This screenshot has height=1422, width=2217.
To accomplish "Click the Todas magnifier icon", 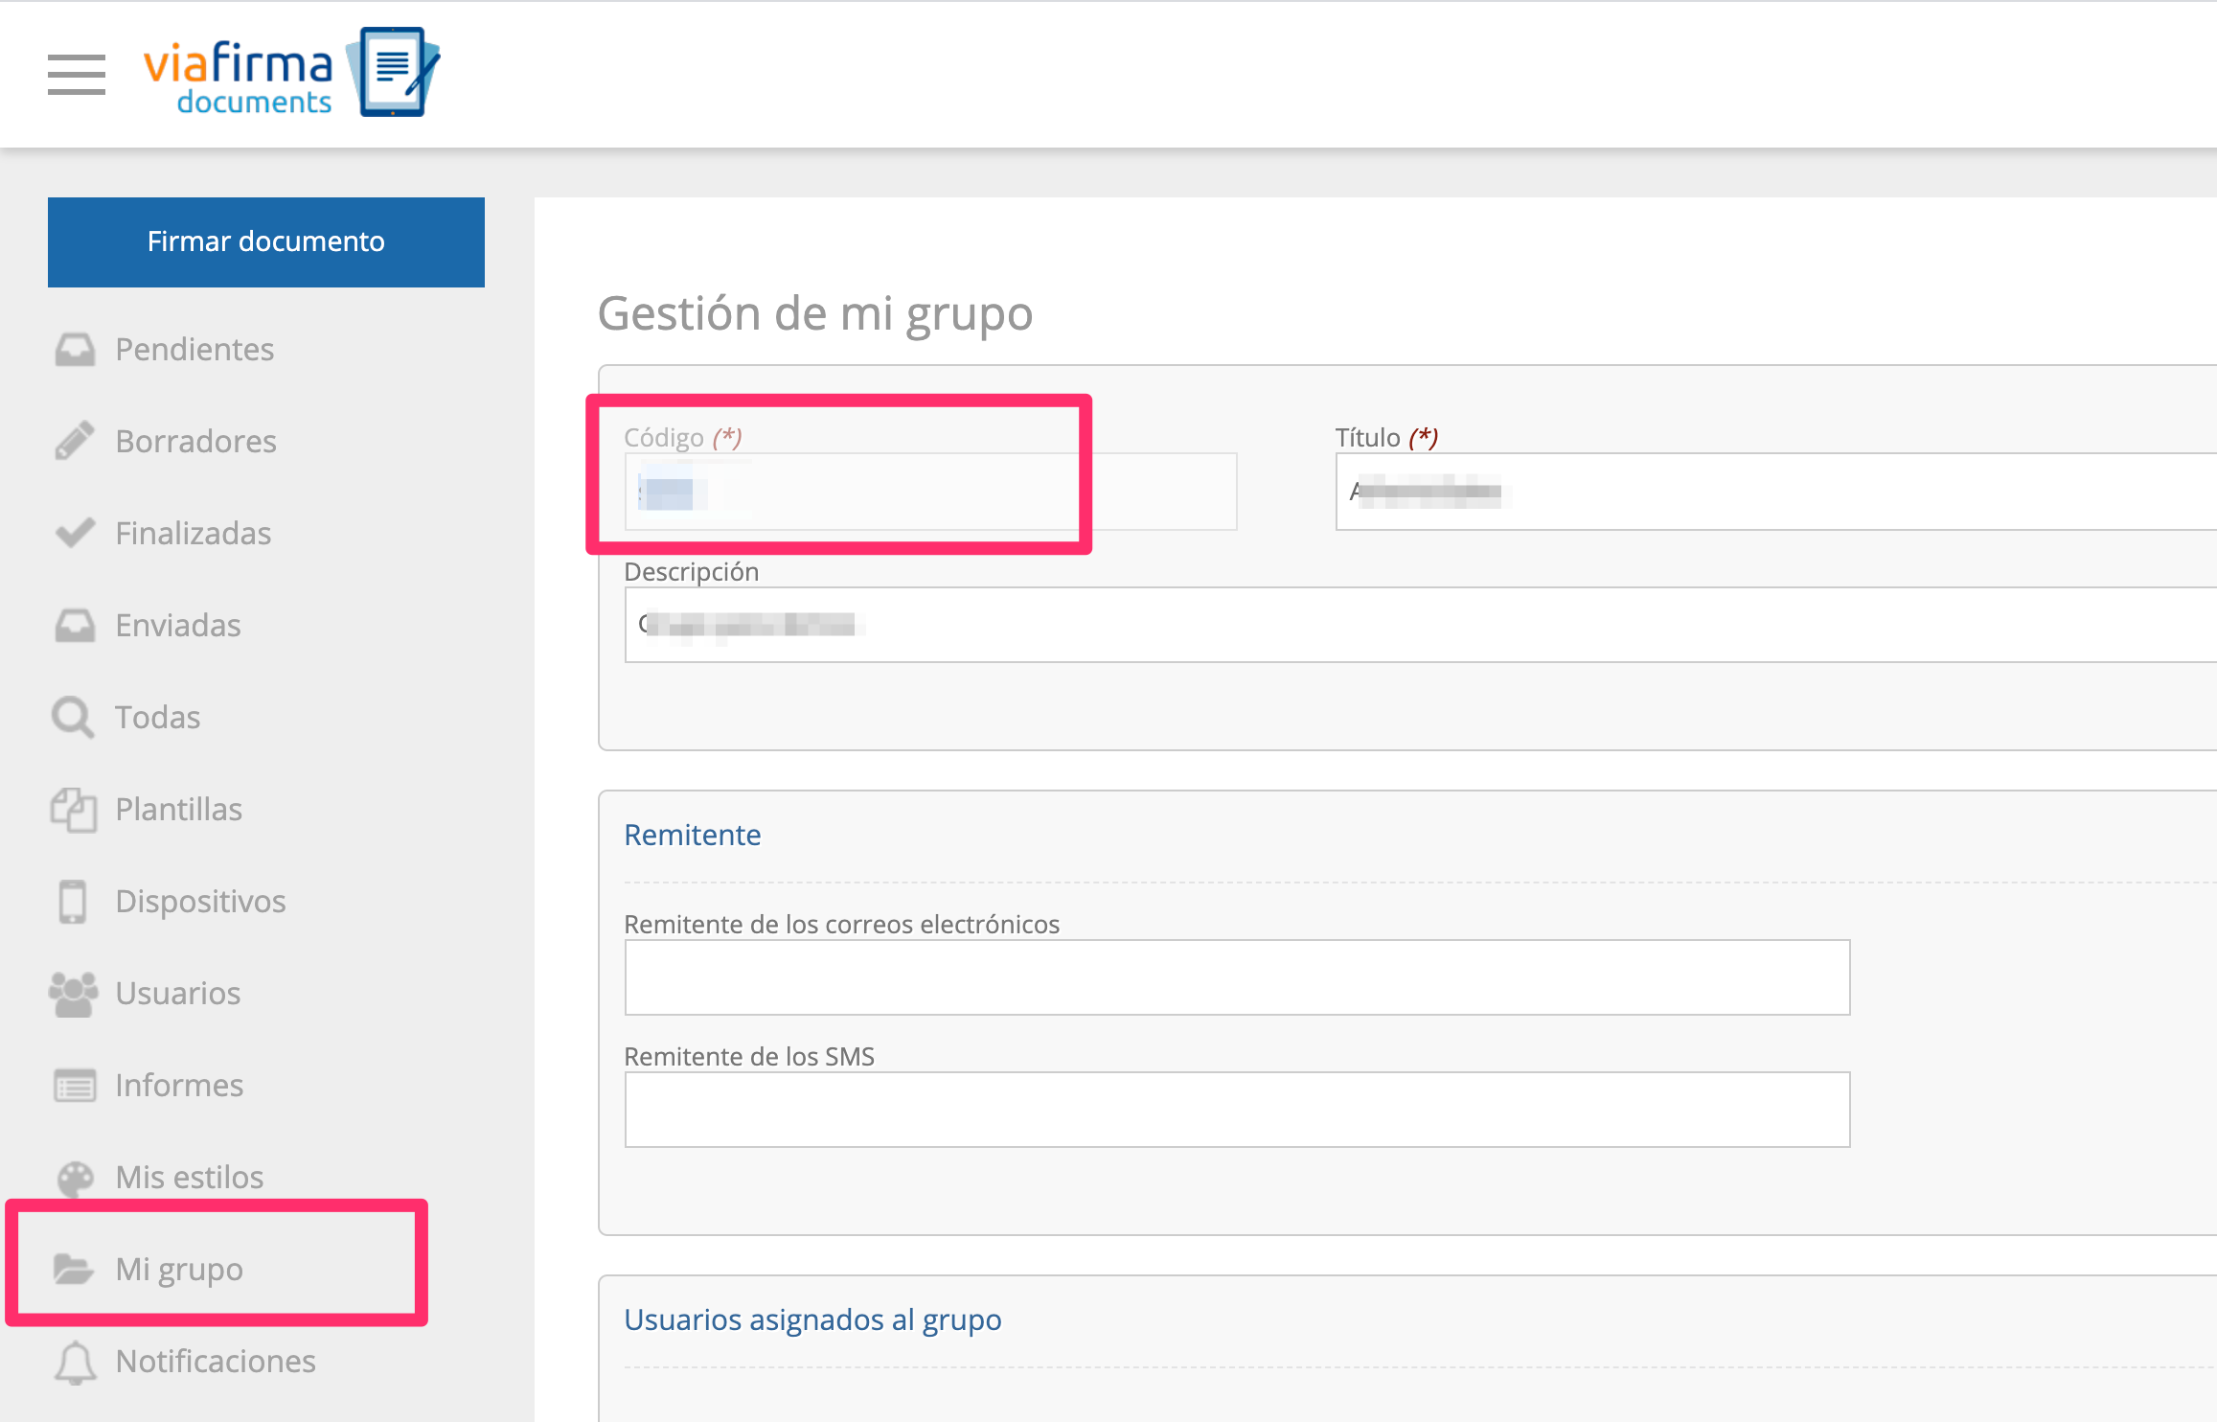I will coord(73,717).
